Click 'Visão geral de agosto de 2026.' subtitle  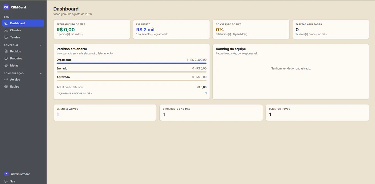(73, 14)
